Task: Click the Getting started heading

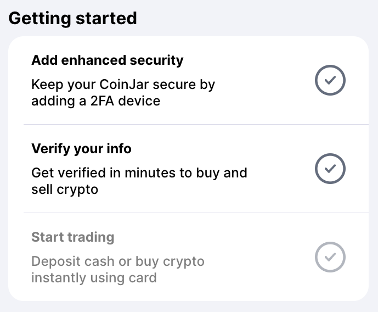Action: tap(72, 18)
